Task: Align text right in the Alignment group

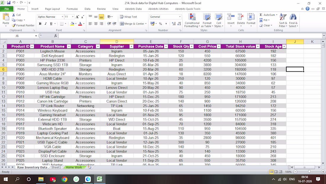Action: pyautogui.click(x=101, y=24)
